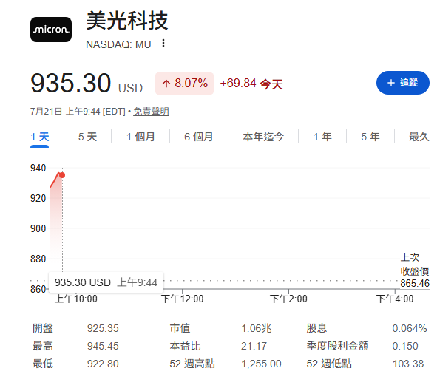Screen dimensions: 437x388
Task: Click the NASDAQ: MU ticker label
Action: click(118, 44)
